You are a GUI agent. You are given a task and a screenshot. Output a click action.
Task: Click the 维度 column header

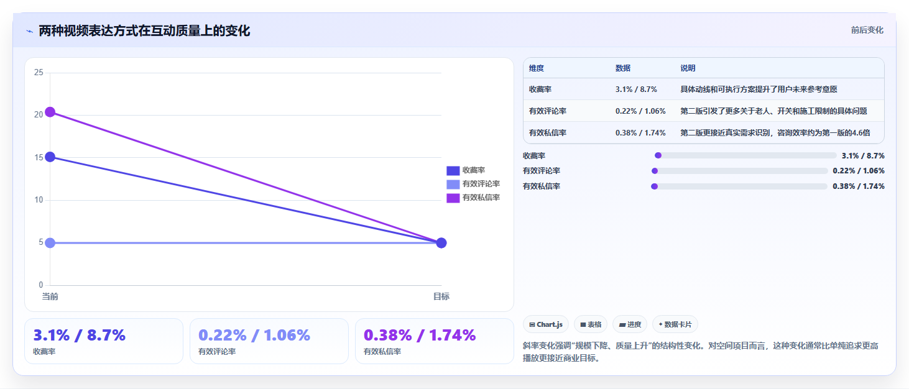tap(536, 68)
